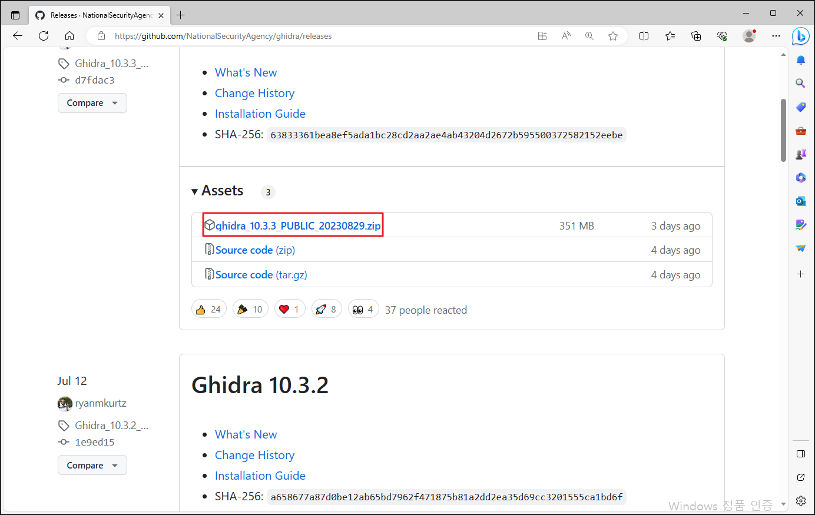Open a new browser tab
The height and width of the screenshot is (515, 815).
click(181, 15)
